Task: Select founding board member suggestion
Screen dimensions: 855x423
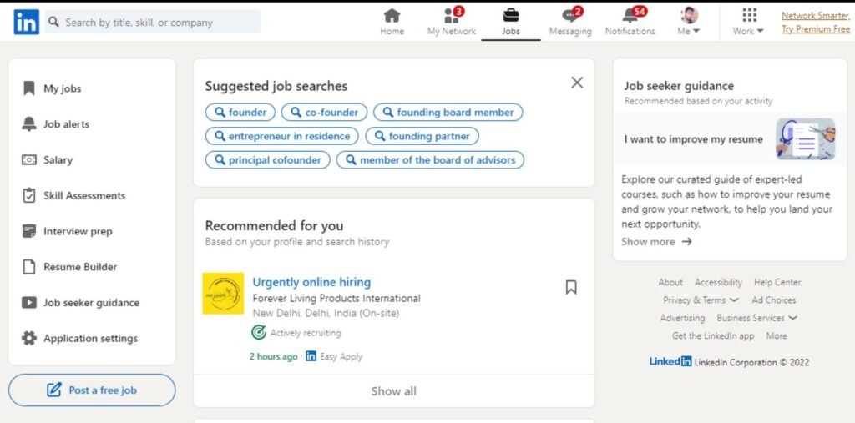Action: (448, 113)
